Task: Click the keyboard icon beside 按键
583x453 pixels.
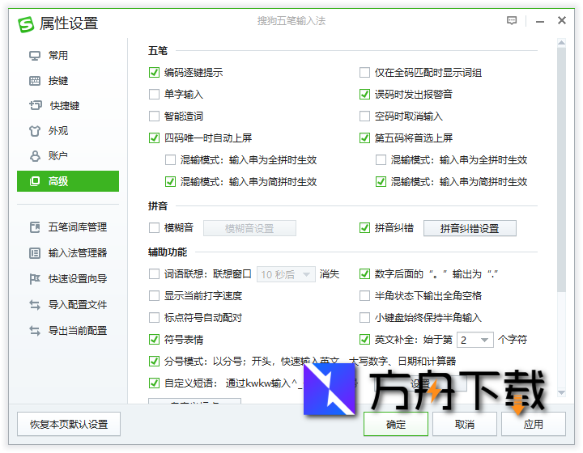Action: pyautogui.click(x=35, y=81)
